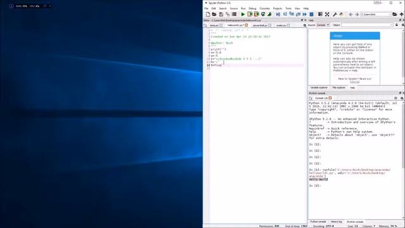Image resolution: width=405 pixels, height=228 pixels.
Task: Click the Step return debug icon
Action: 298,15
